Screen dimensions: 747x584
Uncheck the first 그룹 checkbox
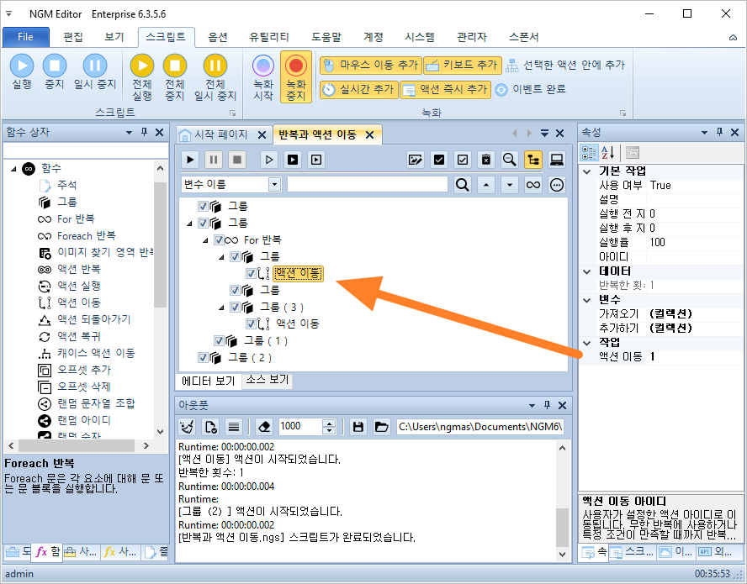pyautogui.click(x=203, y=207)
